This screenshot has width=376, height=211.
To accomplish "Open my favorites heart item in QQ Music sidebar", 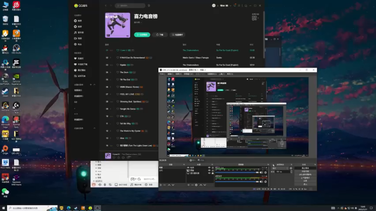I will point(79,58).
